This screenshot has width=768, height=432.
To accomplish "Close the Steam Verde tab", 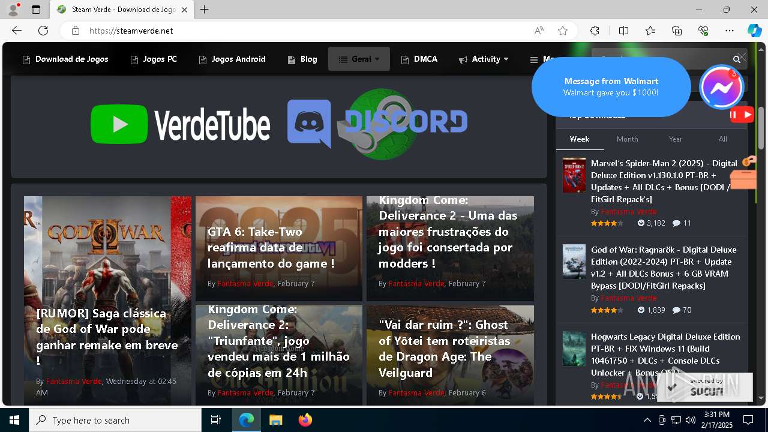I will tap(185, 10).
